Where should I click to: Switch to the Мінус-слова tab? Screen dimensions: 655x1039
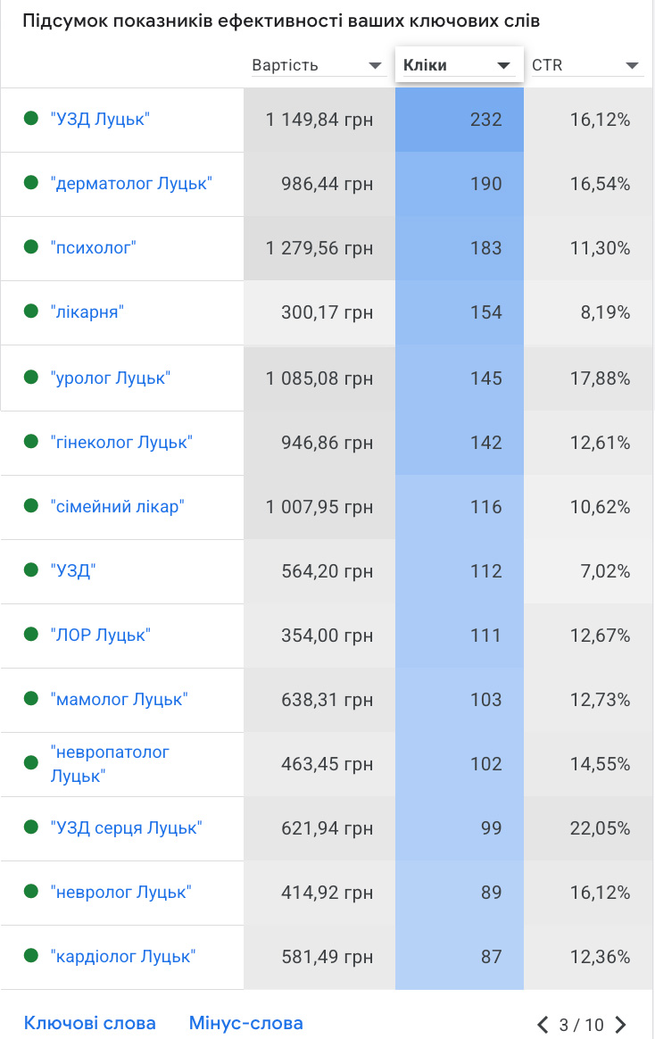[x=245, y=1023]
